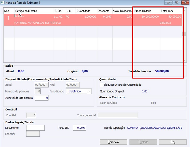Click the scroll up arrow of the items grid
The image size is (190, 147).
click(184, 11)
